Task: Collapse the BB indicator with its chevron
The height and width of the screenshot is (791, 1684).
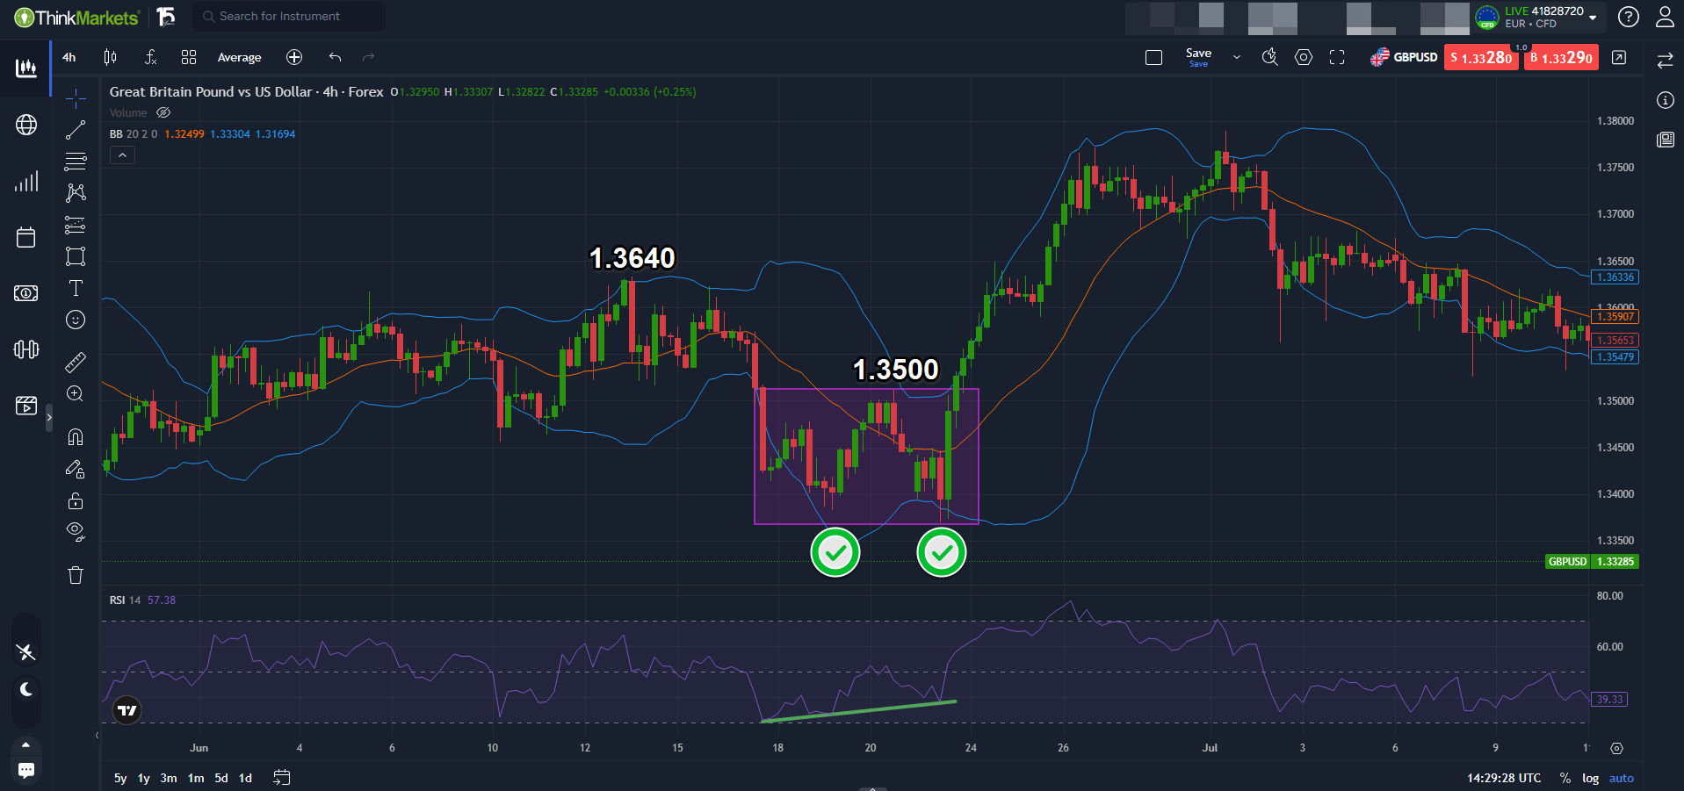Action: point(122,155)
